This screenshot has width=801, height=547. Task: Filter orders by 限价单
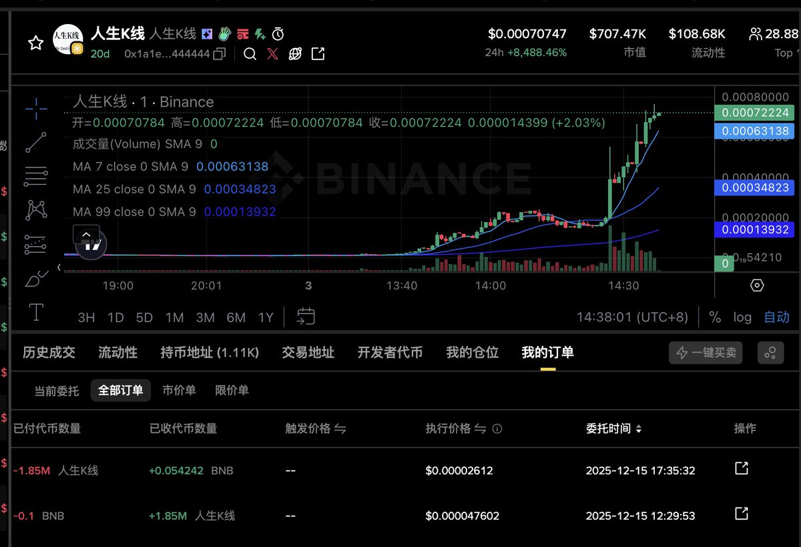232,390
